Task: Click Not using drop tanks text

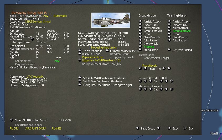Action: 104,47
